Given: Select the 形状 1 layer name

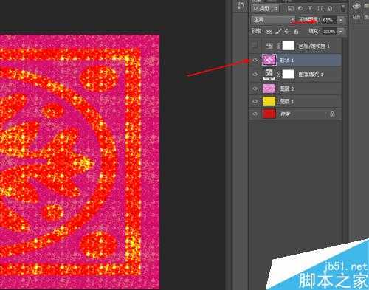Looking at the screenshot, I should 286,61.
